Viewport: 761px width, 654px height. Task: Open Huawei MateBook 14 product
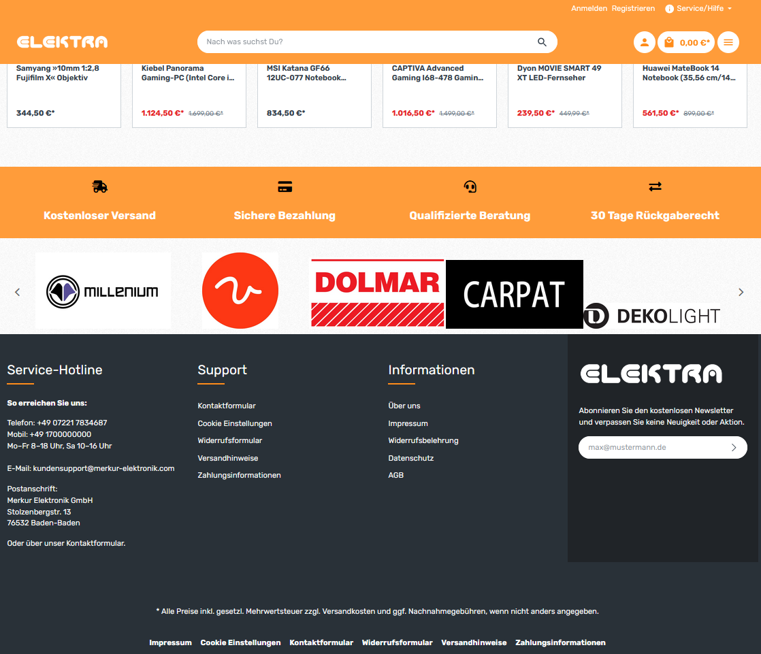[690, 95]
